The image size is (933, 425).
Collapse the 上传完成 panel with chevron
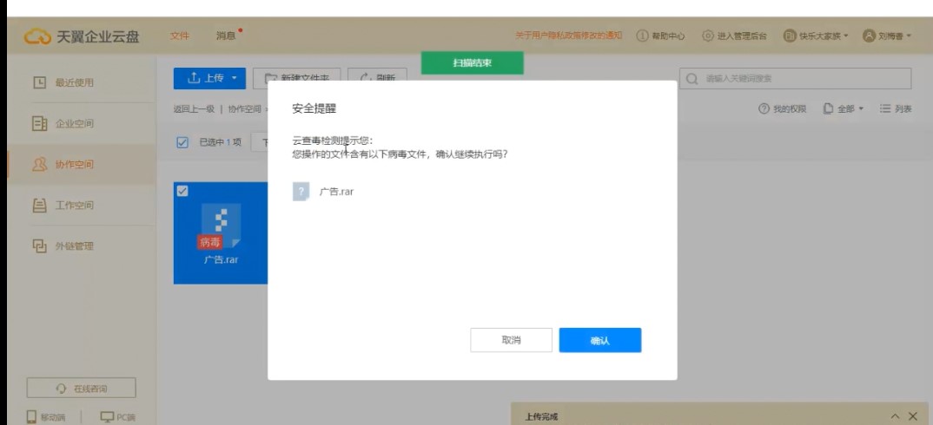tap(896, 416)
